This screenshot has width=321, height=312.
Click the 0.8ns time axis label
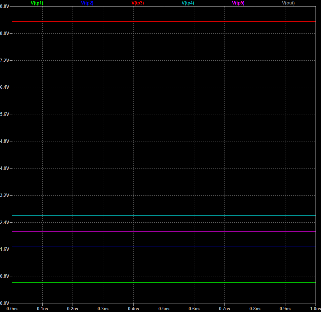click(x=255, y=309)
